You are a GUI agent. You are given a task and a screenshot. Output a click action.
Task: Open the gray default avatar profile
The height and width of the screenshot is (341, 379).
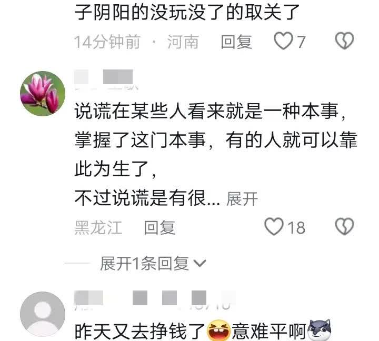point(43,314)
